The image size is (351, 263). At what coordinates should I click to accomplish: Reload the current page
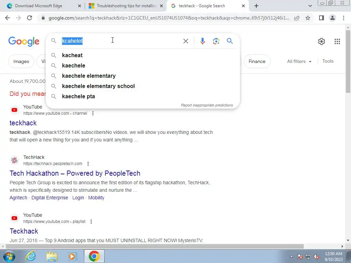coord(29,18)
